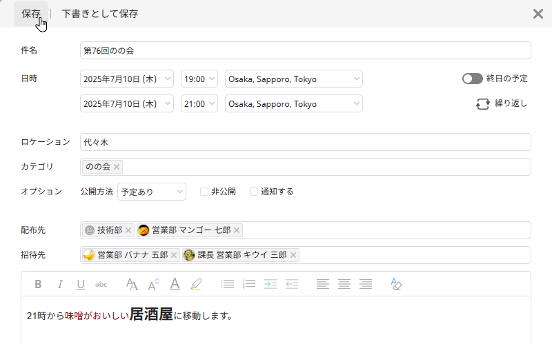552x344 pixels.
Task: Click the 件名 subject field
Action: pyautogui.click(x=305, y=50)
